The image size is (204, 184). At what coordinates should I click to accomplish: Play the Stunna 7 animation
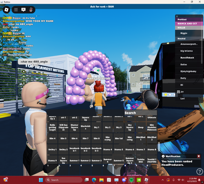[141, 150]
